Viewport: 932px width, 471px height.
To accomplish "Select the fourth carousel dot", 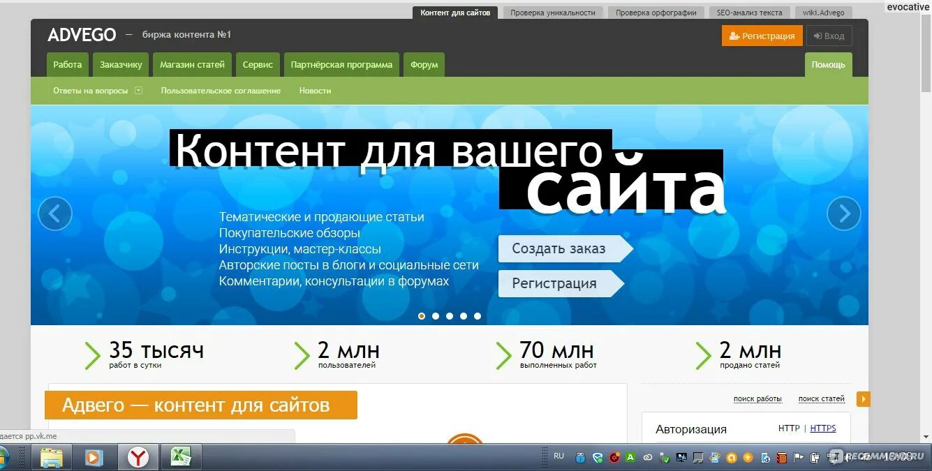I will pos(464,316).
